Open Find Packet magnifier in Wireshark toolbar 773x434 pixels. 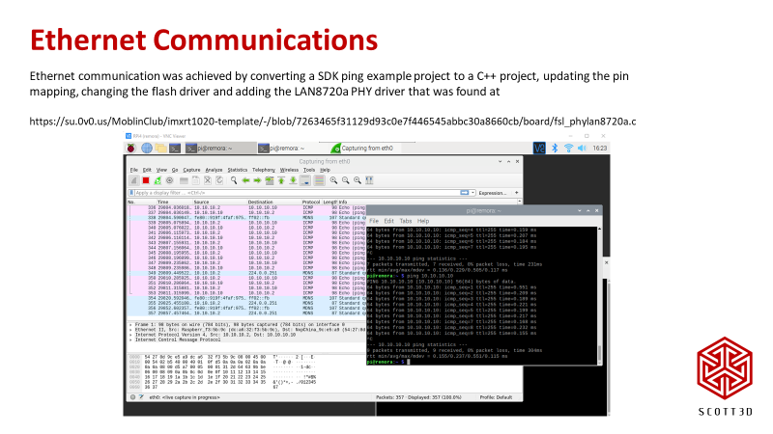(234, 180)
